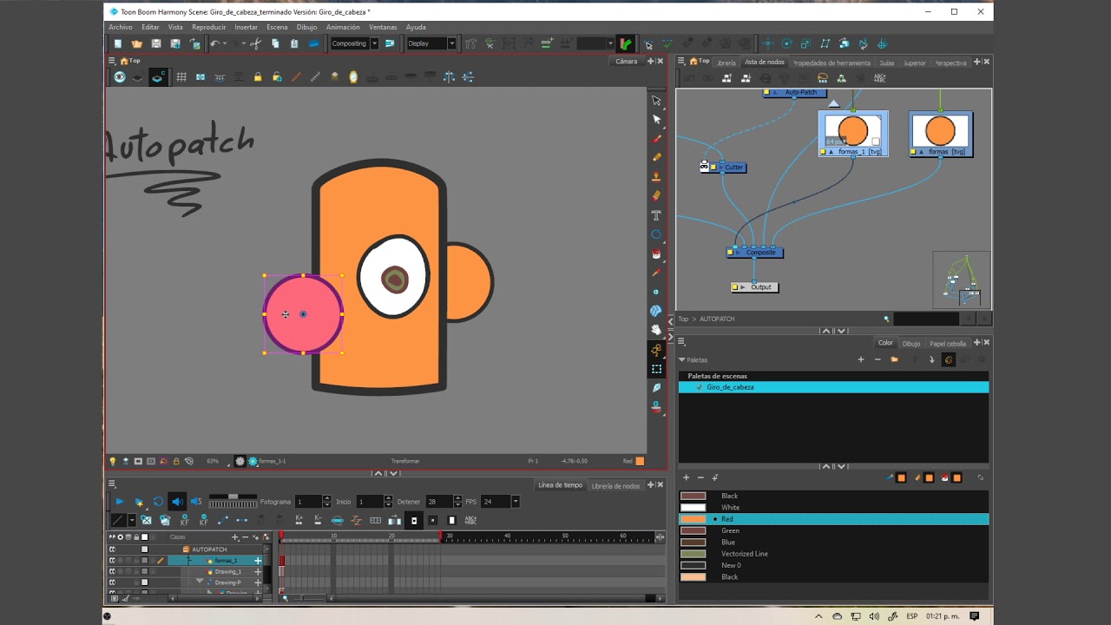Image resolution: width=1111 pixels, height=625 pixels.
Task: Select the Brush tool in tools toolbar
Action: click(657, 138)
